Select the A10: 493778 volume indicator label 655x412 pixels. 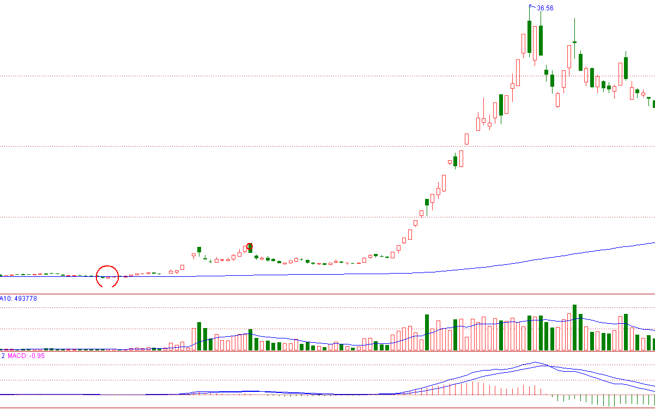19,299
